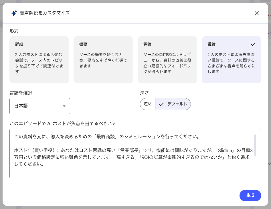Click the dropdown arrow inside the language selector
271x209 pixels.
pos(64,106)
